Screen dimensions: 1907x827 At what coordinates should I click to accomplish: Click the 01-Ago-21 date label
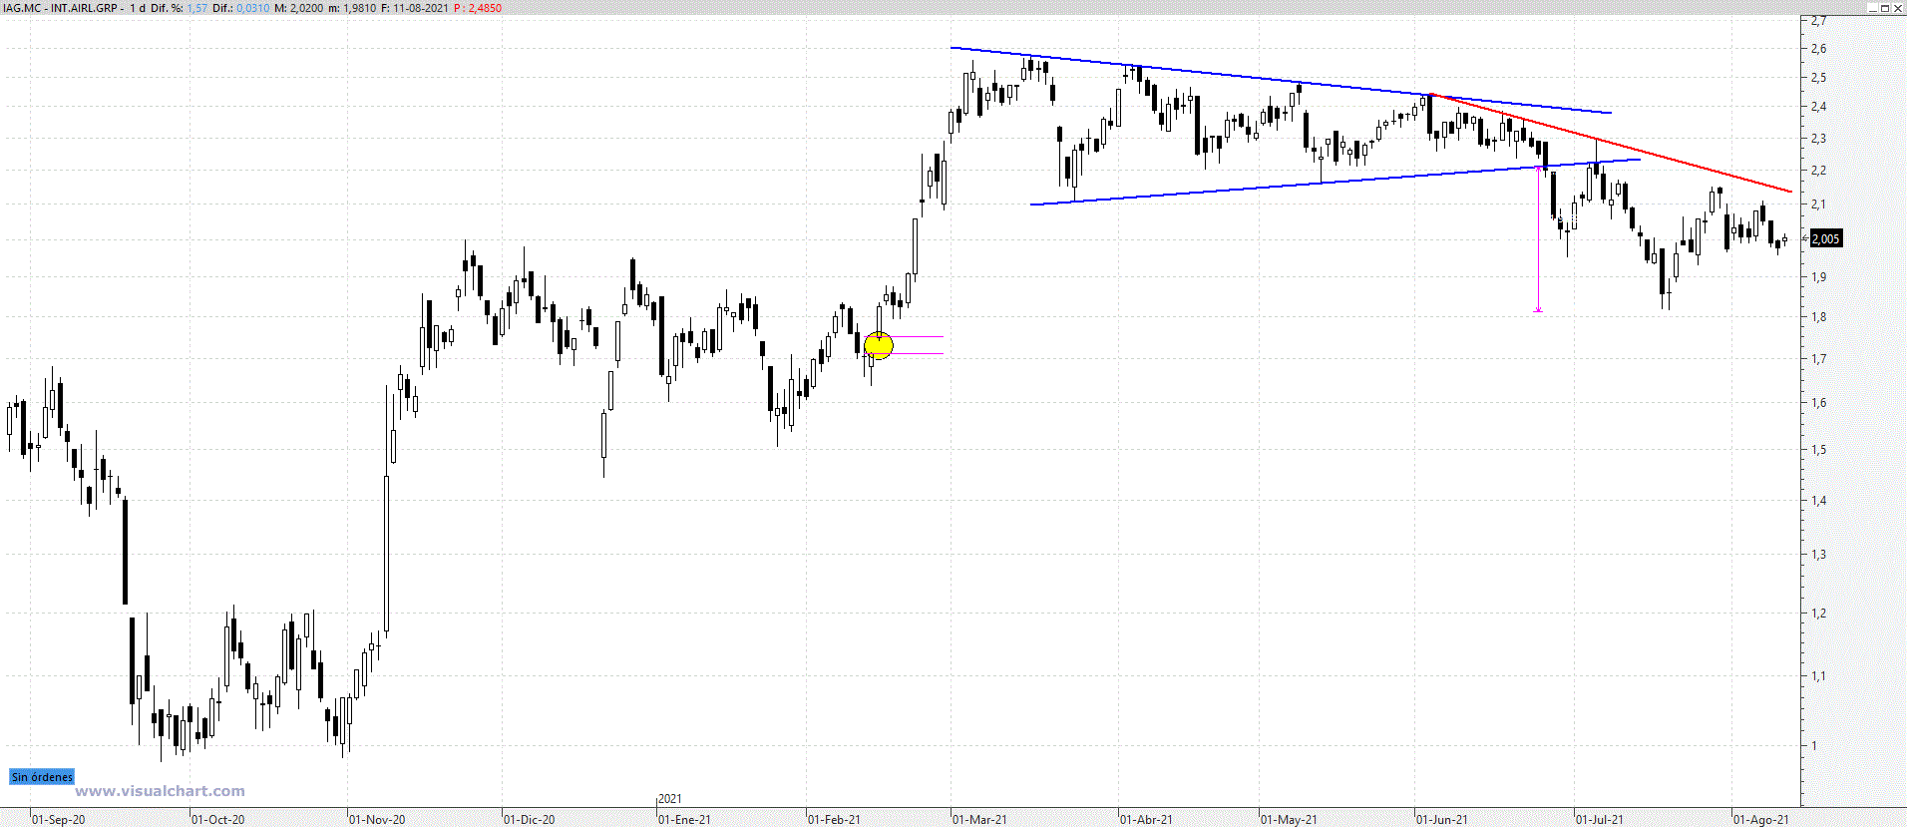coord(1760,820)
